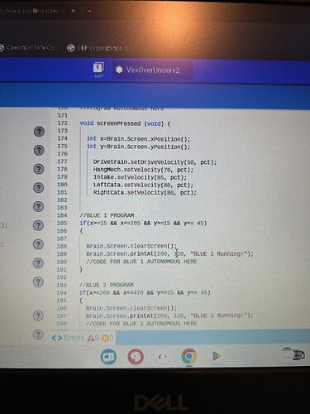
Task: Click the help icon beside line 197
Action: click(x=38, y=315)
